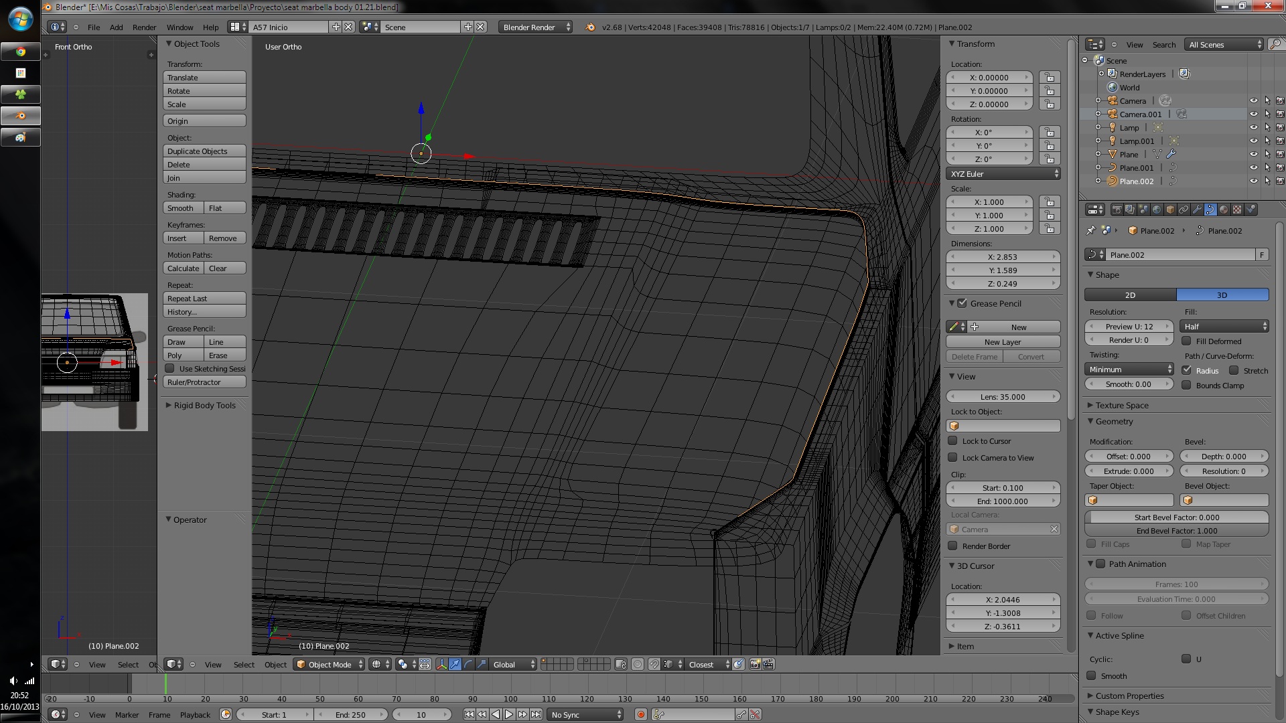Image resolution: width=1286 pixels, height=723 pixels.
Task: Open the Texture properties checker tab
Action: point(1237,210)
